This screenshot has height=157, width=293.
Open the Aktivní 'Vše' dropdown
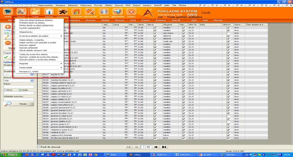pos(32,80)
